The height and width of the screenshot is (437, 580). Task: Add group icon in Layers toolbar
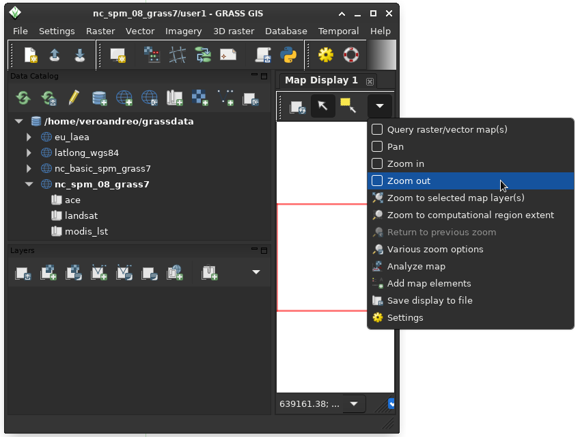[209, 273]
